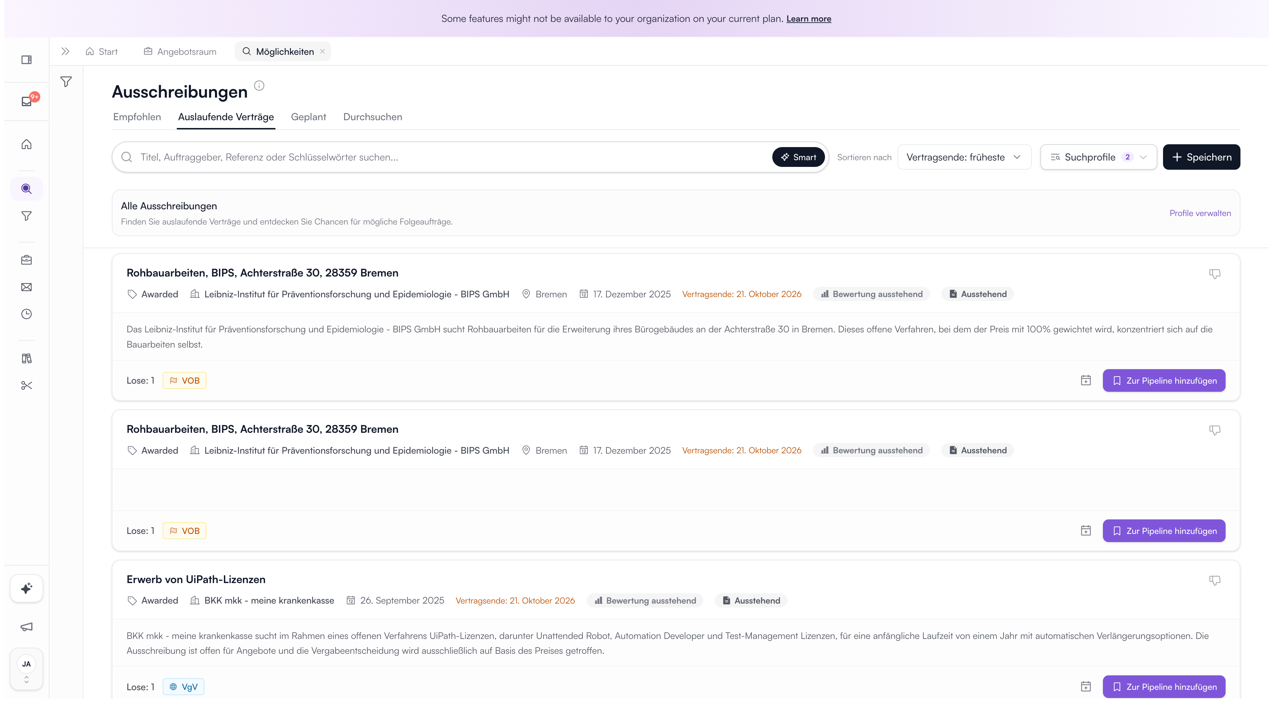Screen dimensions: 1273x710
Task: Select the Empfohlen tab
Action: [x=137, y=117]
